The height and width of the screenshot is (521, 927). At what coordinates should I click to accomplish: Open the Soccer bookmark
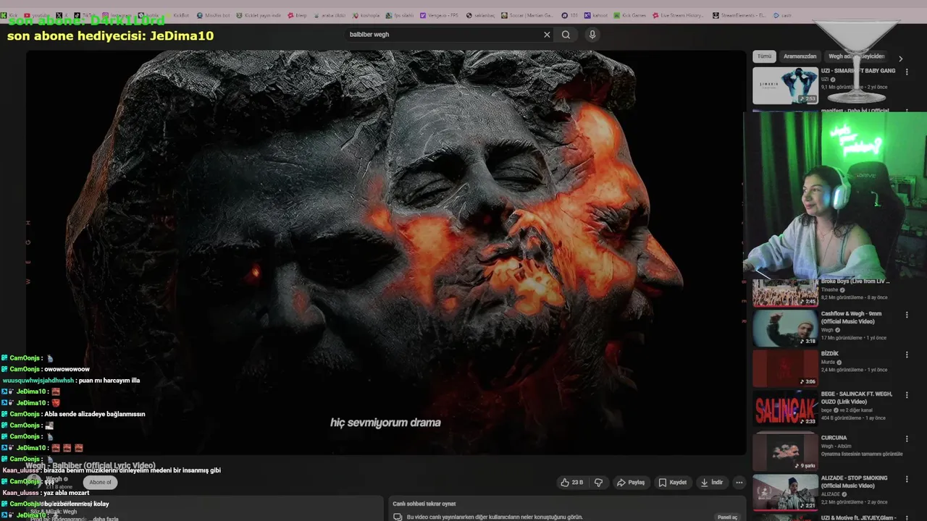pyautogui.click(x=527, y=15)
